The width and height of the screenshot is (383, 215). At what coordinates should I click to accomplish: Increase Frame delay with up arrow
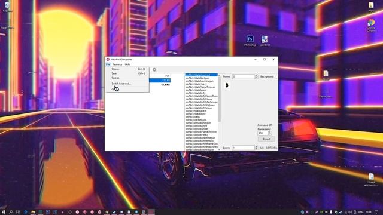tap(270, 132)
